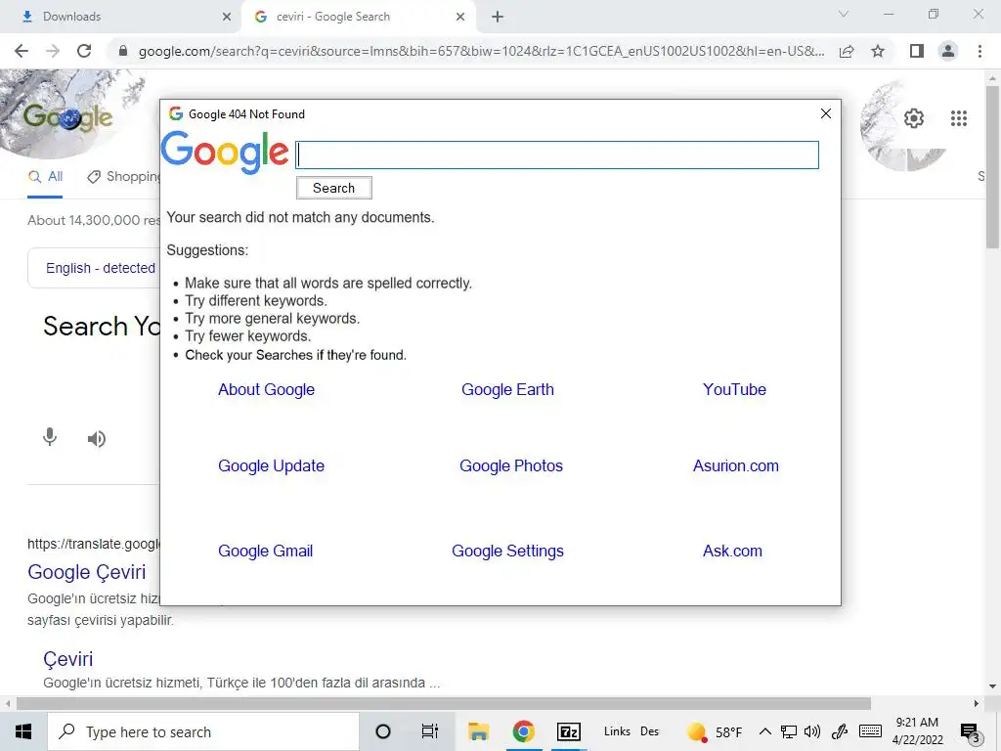Open the Chrome profile avatar
Image resolution: width=1001 pixels, height=751 pixels.
coord(948,51)
